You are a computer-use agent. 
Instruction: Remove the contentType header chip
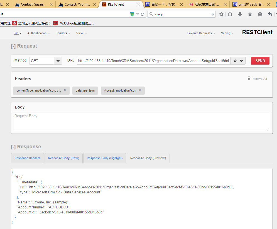[65, 90]
